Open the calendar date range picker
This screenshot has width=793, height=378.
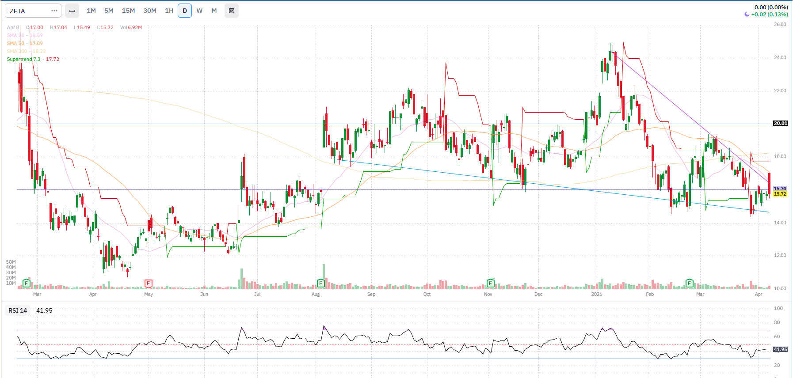tap(231, 11)
